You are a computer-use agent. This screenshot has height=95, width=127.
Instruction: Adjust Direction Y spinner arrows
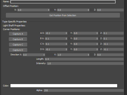point(88,55)
